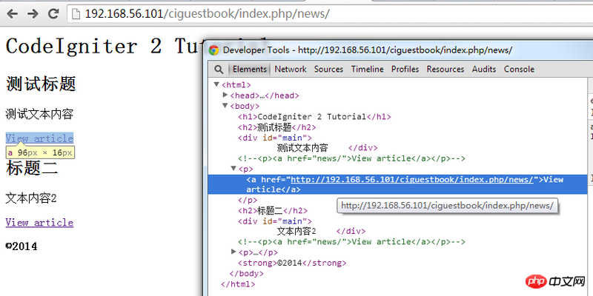
Task: Click the DevTools search magnifier icon
Action: [219, 70]
